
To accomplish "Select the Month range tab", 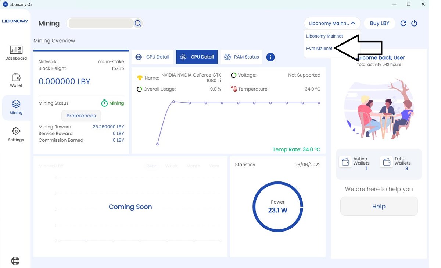I will pos(193,166).
